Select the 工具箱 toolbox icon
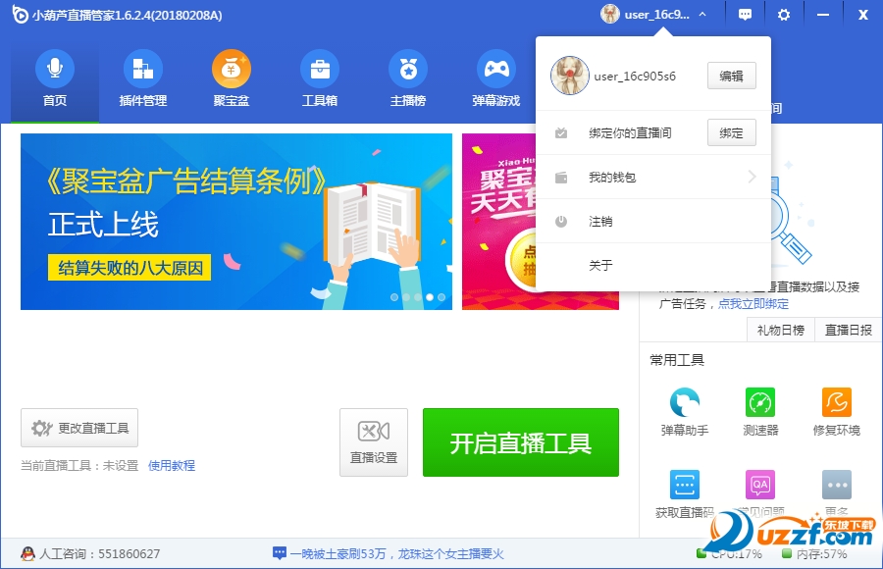Screen dimensions: 883x569 (x=319, y=71)
